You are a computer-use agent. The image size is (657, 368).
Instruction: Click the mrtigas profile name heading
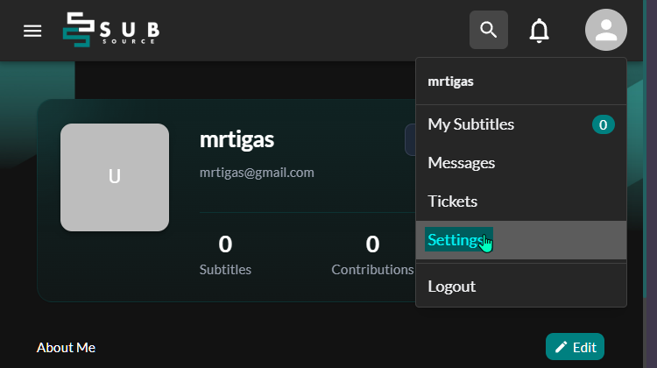click(237, 139)
